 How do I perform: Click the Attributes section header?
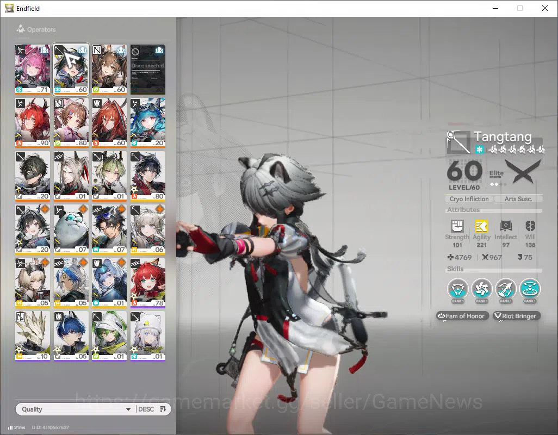(463, 210)
